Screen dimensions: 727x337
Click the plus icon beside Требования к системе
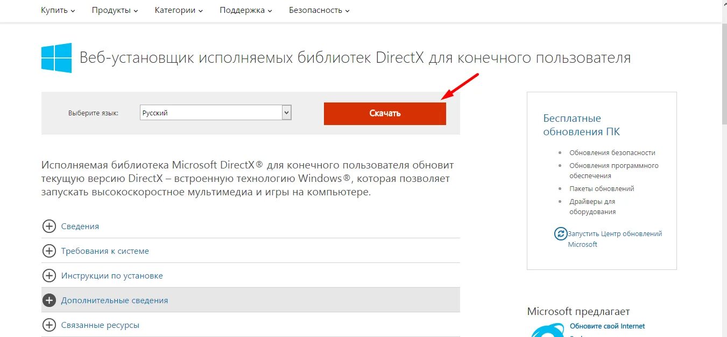(x=49, y=251)
